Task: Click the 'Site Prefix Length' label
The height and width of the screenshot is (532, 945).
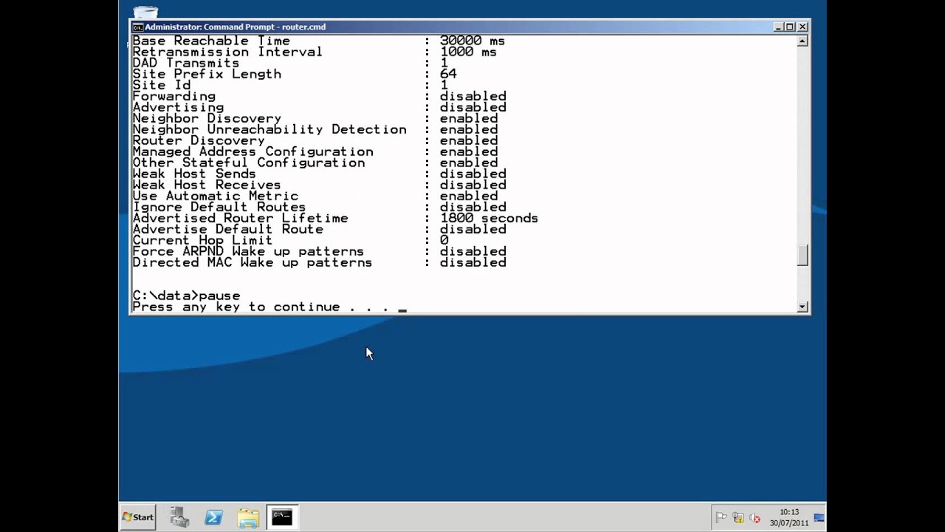Action: pyautogui.click(x=207, y=74)
